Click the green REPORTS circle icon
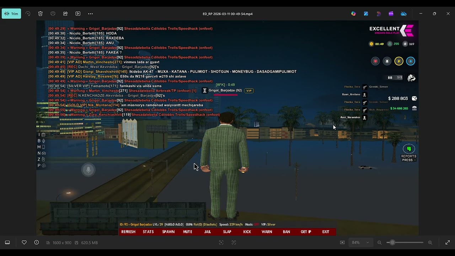The height and width of the screenshot is (256, 455). [409, 149]
